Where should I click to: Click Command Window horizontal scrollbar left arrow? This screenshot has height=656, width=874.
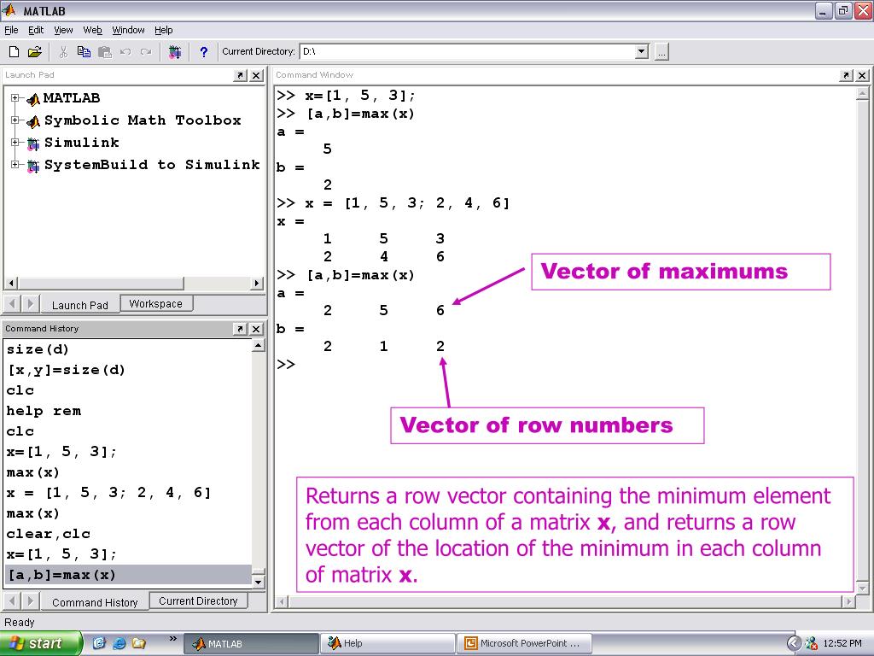point(282,601)
